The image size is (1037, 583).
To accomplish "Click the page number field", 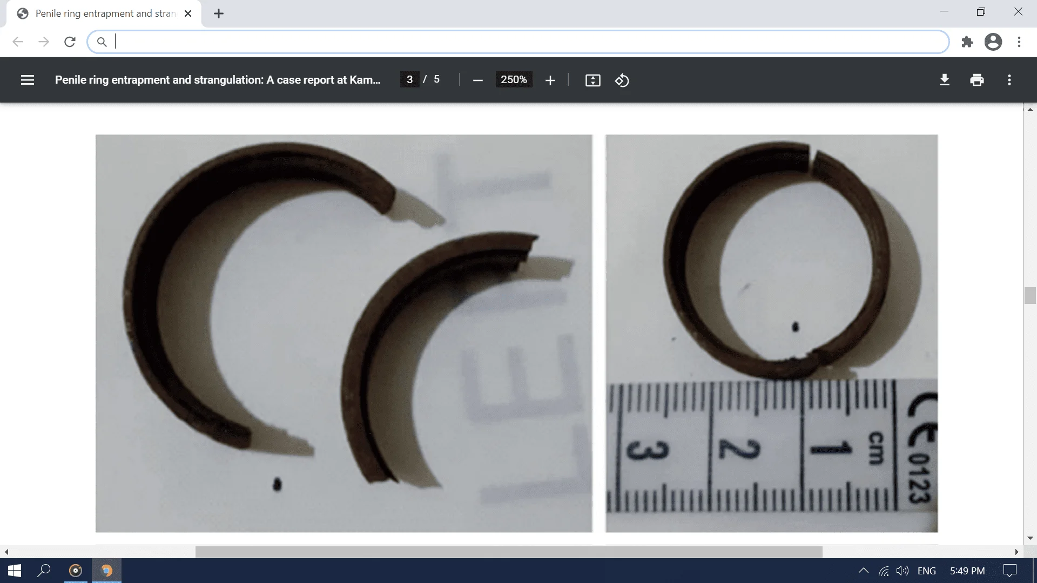I will click(409, 80).
